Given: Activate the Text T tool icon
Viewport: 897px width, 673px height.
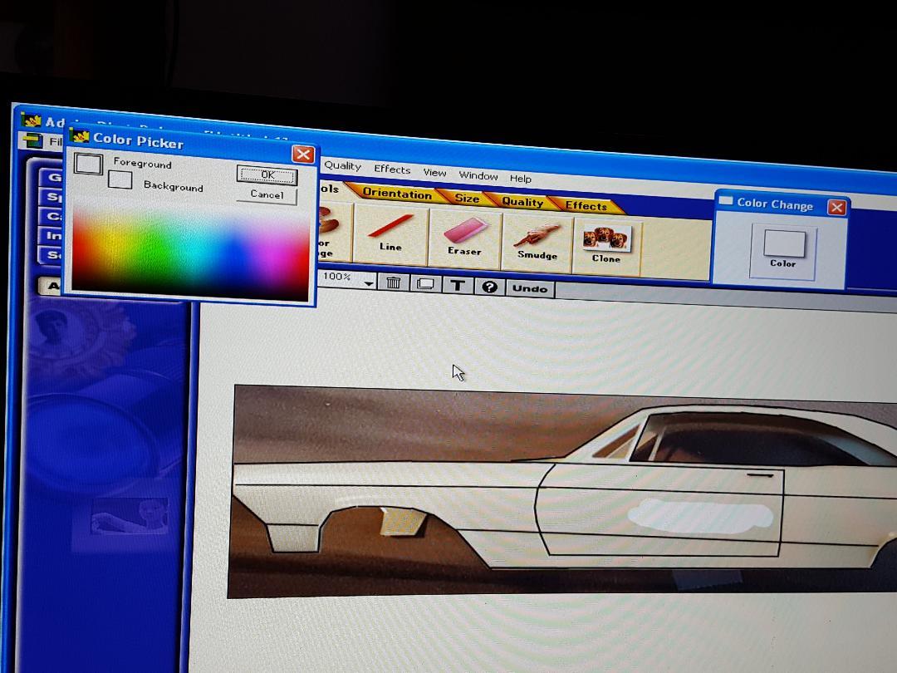Looking at the screenshot, I should [x=458, y=285].
